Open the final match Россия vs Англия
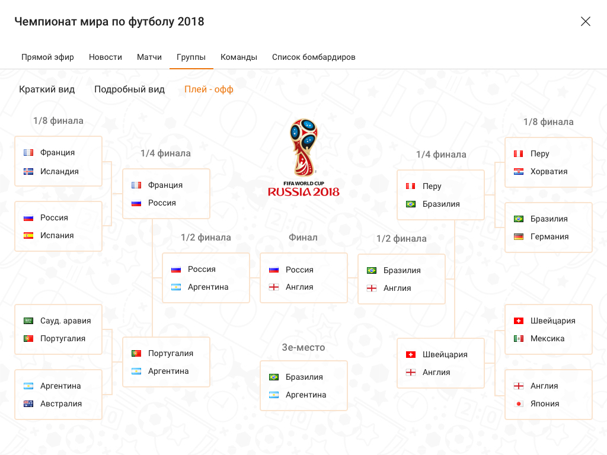Viewport: 607px width, 455px height. pyautogui.click(x=303, y=278)
